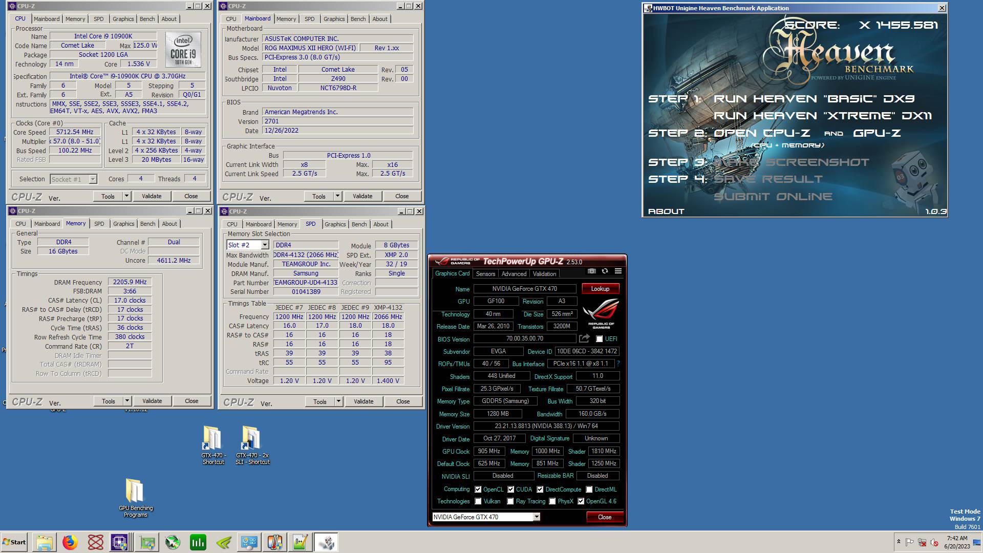Screen dimensions: 983x553
Task: Expand Tools arrow in CPU-Z Memory window
Action: click(x=127, y=401)
